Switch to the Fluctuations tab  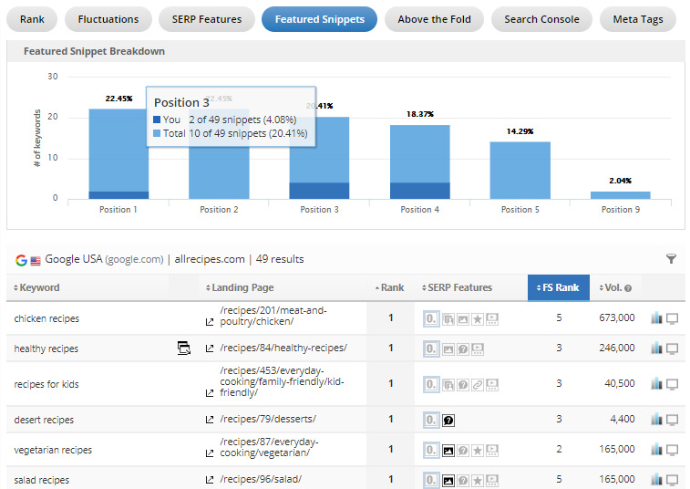pos(108,19)
